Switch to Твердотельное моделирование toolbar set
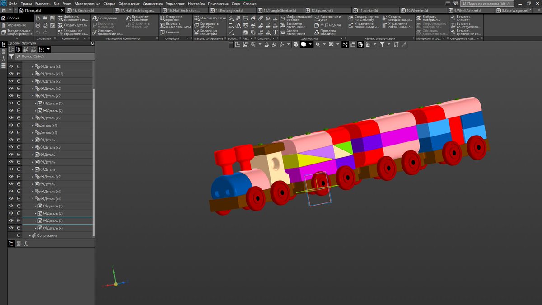The width and height of the screenshot is (542, 305). [x=18, y=32]
